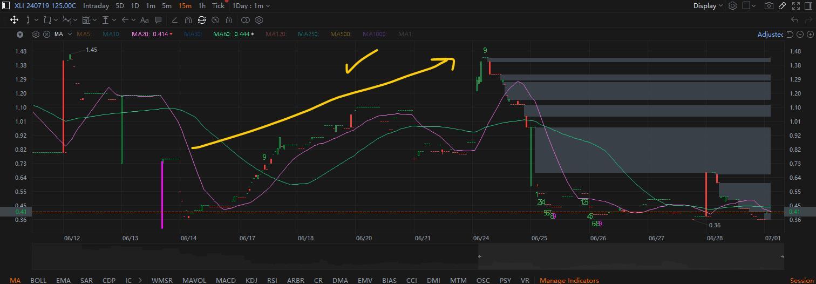Viewport: 816px width, 284px height.
Task: Remove the MA indicator with X icon
Action: click(46, 34)
